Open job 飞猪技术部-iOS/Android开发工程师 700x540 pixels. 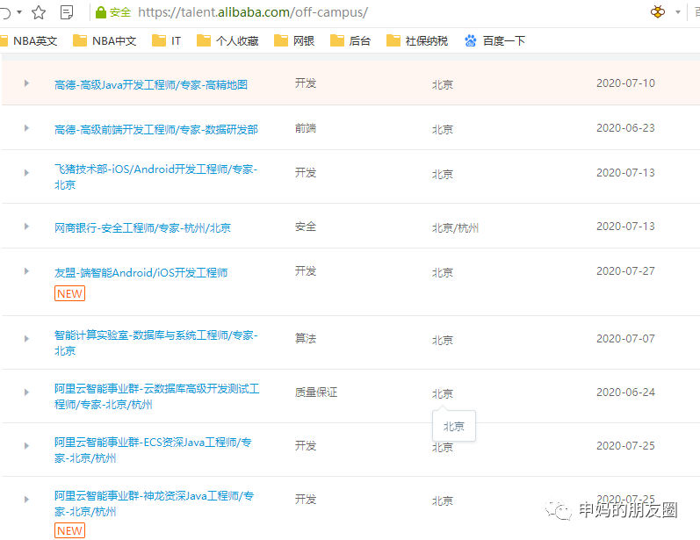[155, 176]
